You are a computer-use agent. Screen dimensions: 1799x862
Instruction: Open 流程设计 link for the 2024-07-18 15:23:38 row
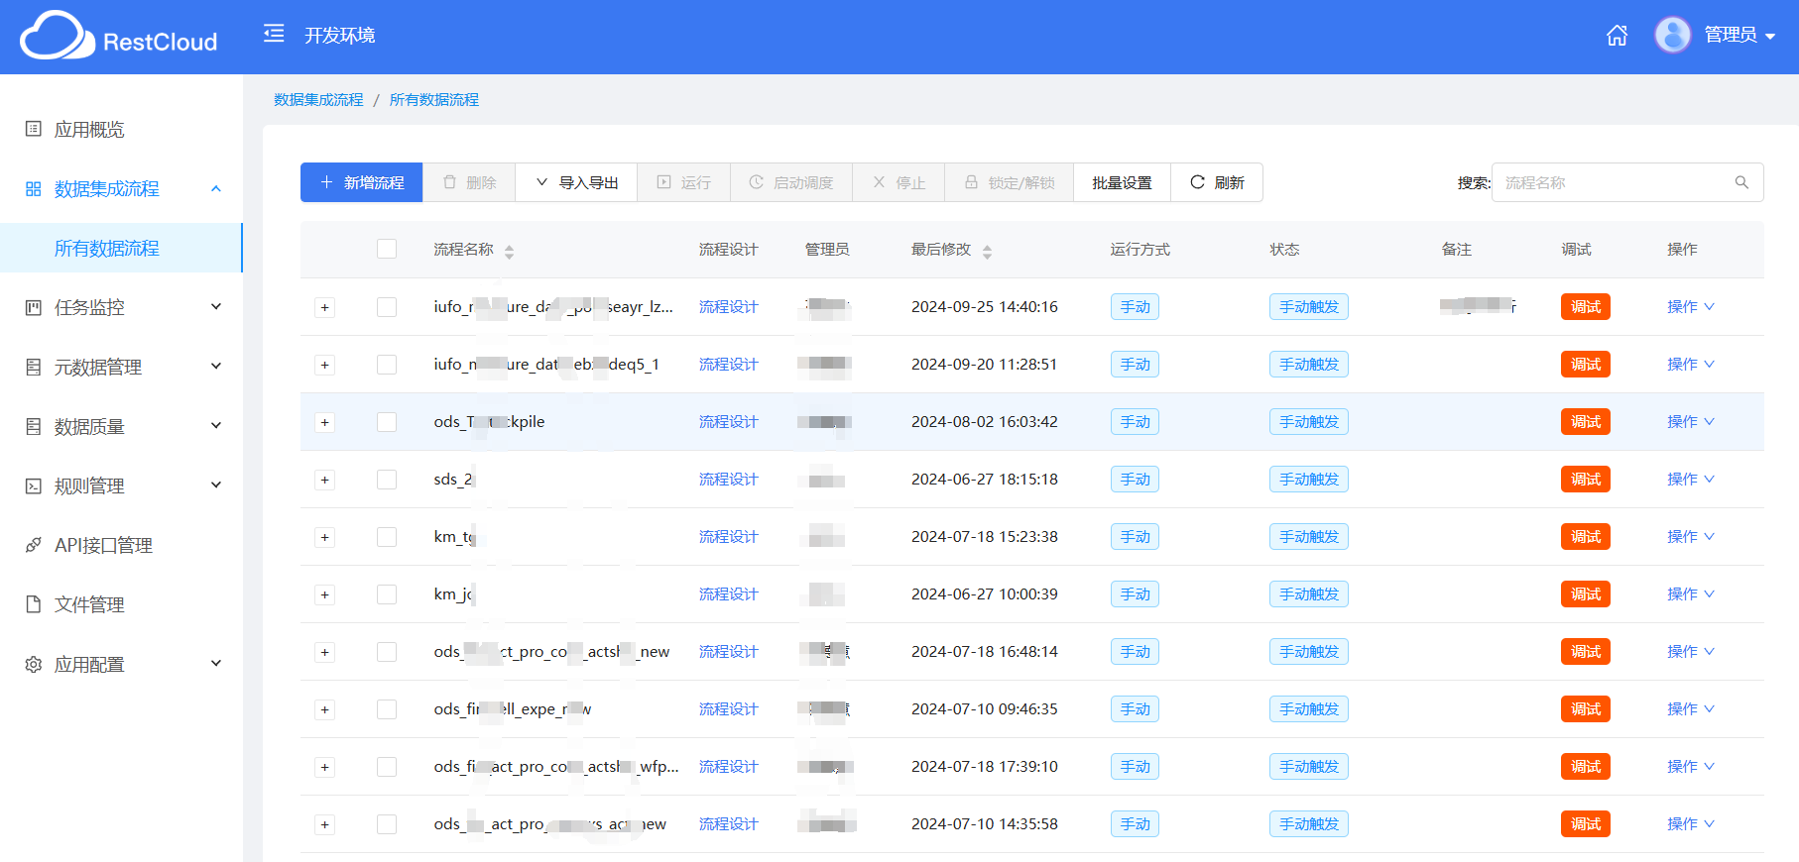[728, 537]
